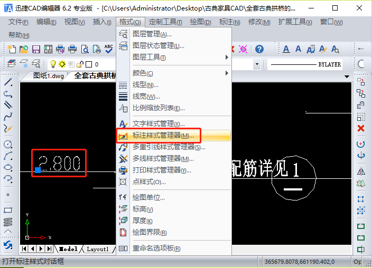This screenshot has width=372, height=268.
Task: Click the magenta X purge toolbar icon
Action: (x=243, y=49)
